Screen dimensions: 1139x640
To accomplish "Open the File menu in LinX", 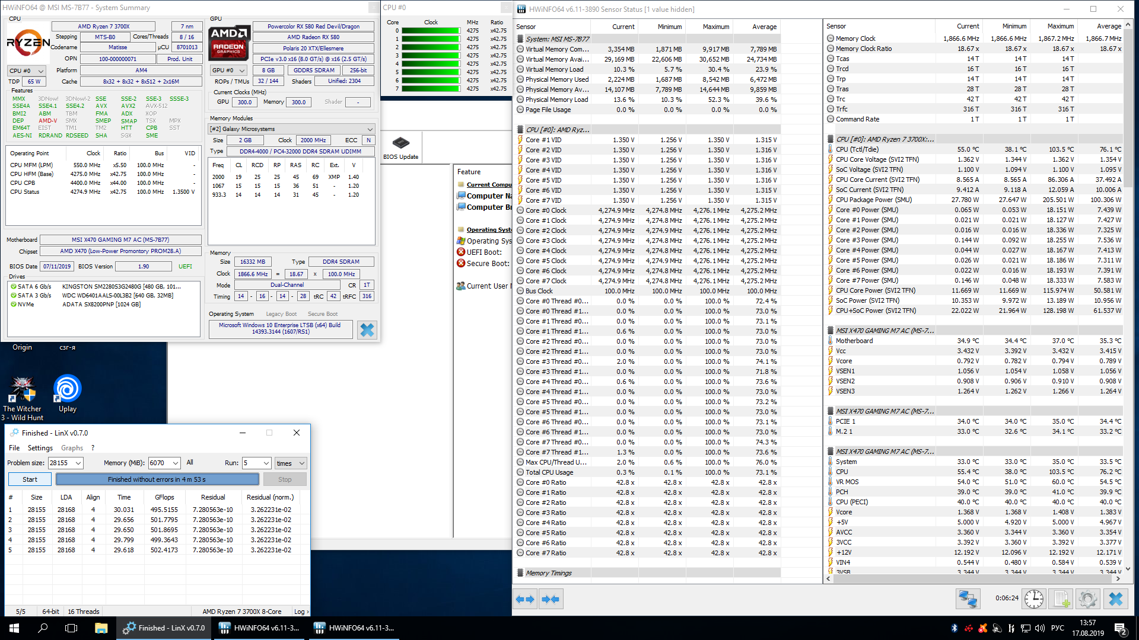I will click(x=14, y=448).
